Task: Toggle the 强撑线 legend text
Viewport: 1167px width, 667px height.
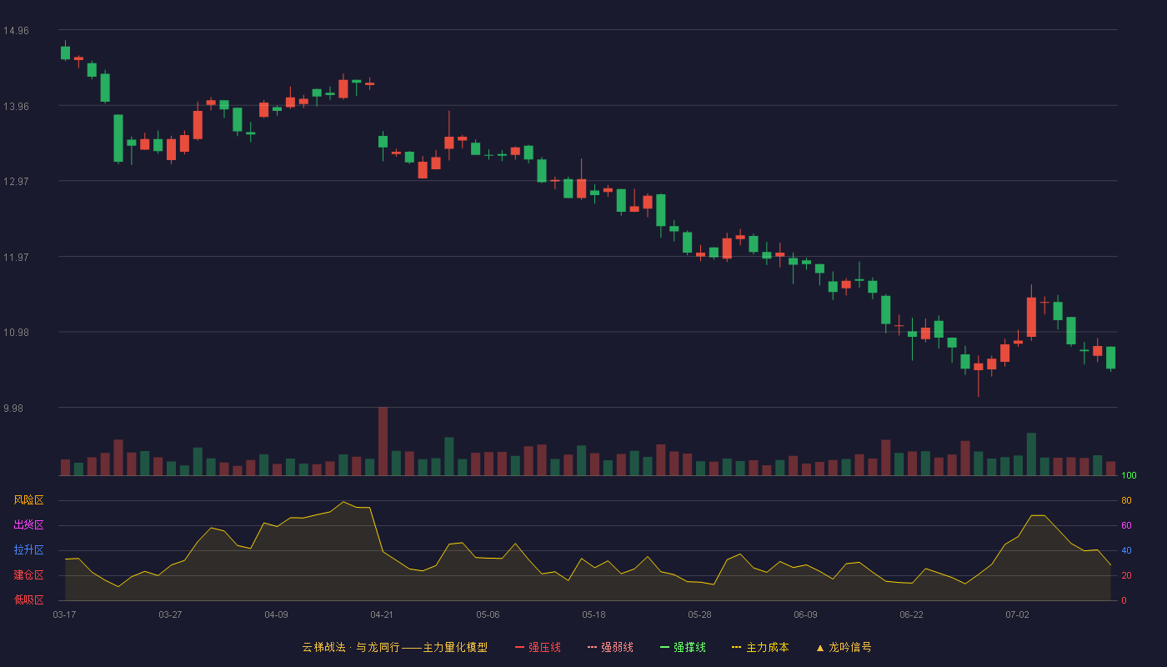Action: 689,648
